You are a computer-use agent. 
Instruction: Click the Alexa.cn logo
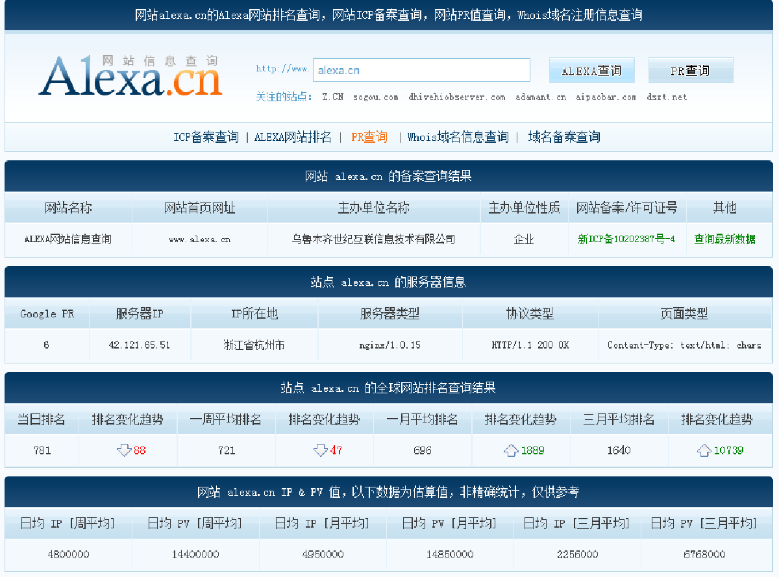point(130,75)
